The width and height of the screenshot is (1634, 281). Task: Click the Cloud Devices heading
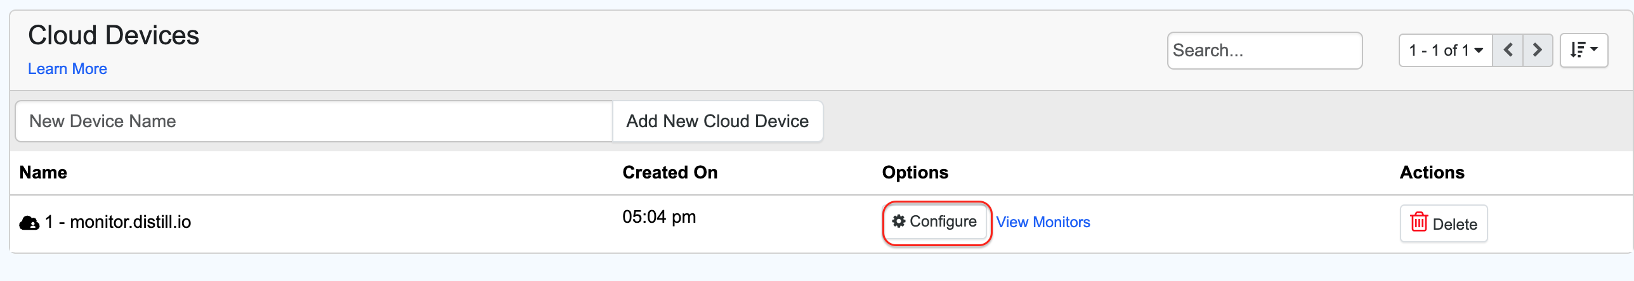coord(114,35)
